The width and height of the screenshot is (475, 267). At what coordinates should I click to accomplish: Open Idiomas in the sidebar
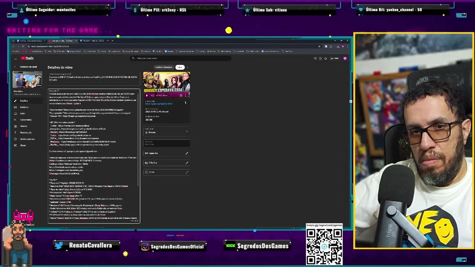(27, 126)
